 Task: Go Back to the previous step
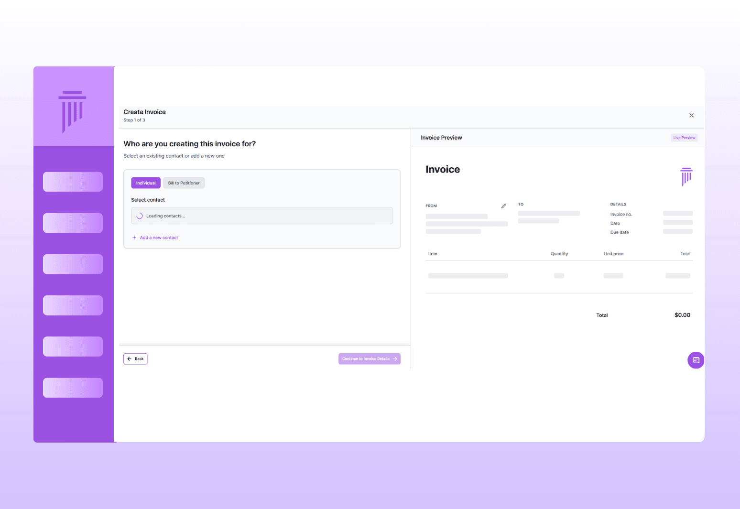(135, 359)
